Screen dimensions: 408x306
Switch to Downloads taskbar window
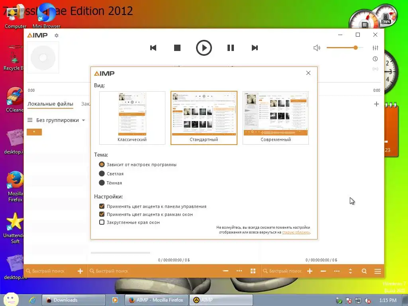[74, 300]
